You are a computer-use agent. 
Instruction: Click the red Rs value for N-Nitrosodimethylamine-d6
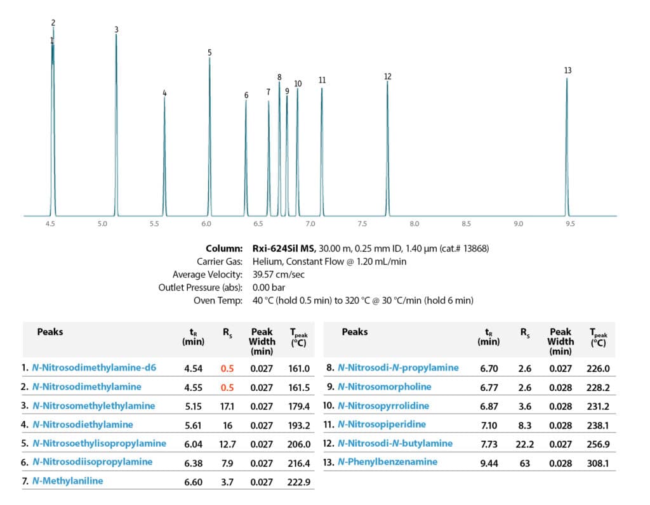tap(228, 368)
